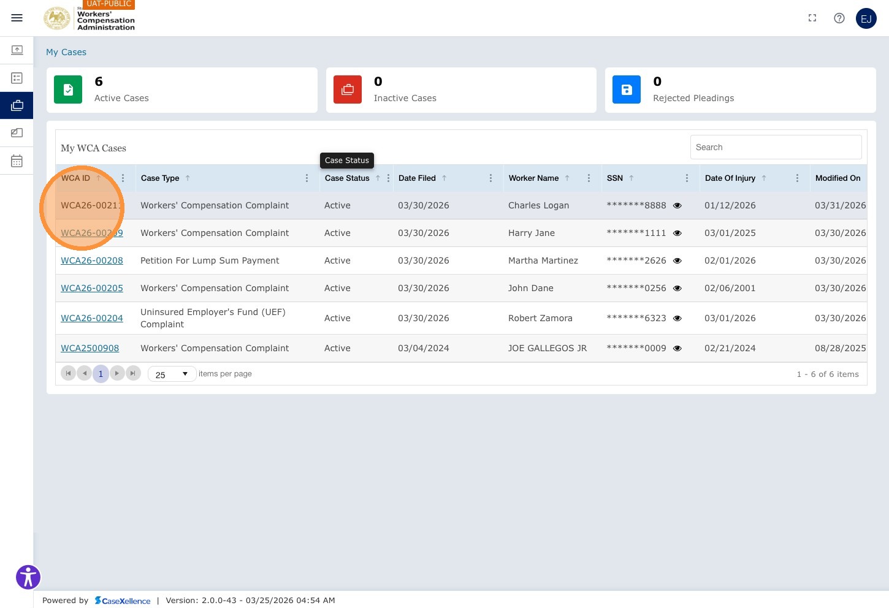889x608 pixels.
Task: Open SSN column options menu
Action: click(x=687, y=178)
